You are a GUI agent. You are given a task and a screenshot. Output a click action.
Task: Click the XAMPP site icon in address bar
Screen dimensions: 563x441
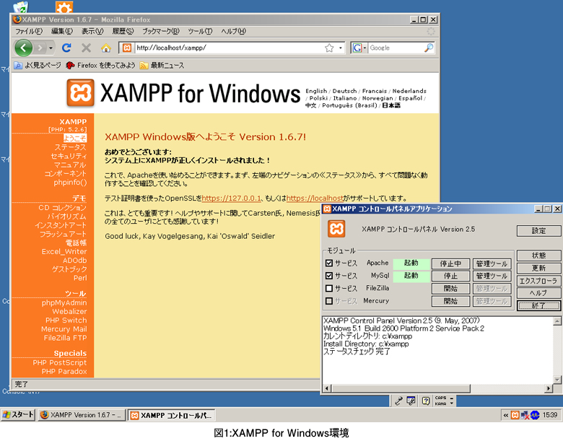pos(127,48)
